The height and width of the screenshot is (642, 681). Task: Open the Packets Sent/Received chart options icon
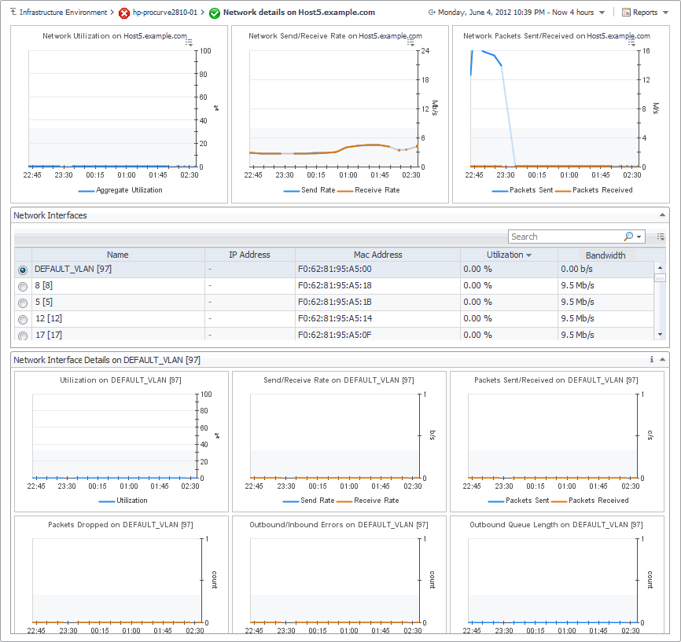click(632, 42)
